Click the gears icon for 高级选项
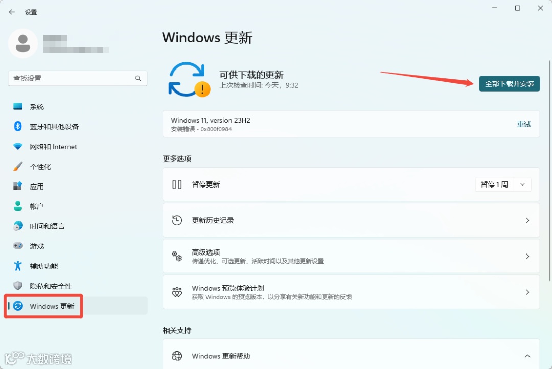The image size is (552, 369). coord(177,256)
